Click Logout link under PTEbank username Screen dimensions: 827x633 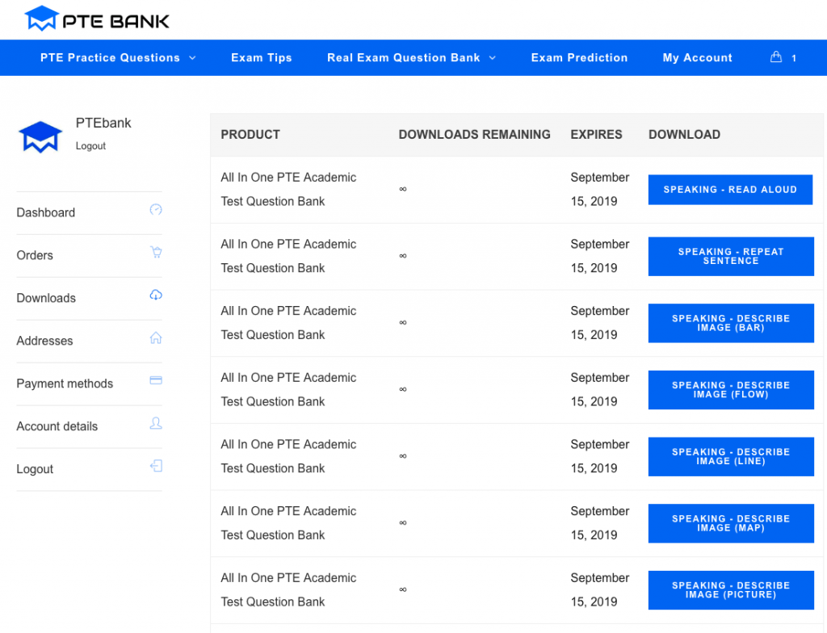click(90, 146)
